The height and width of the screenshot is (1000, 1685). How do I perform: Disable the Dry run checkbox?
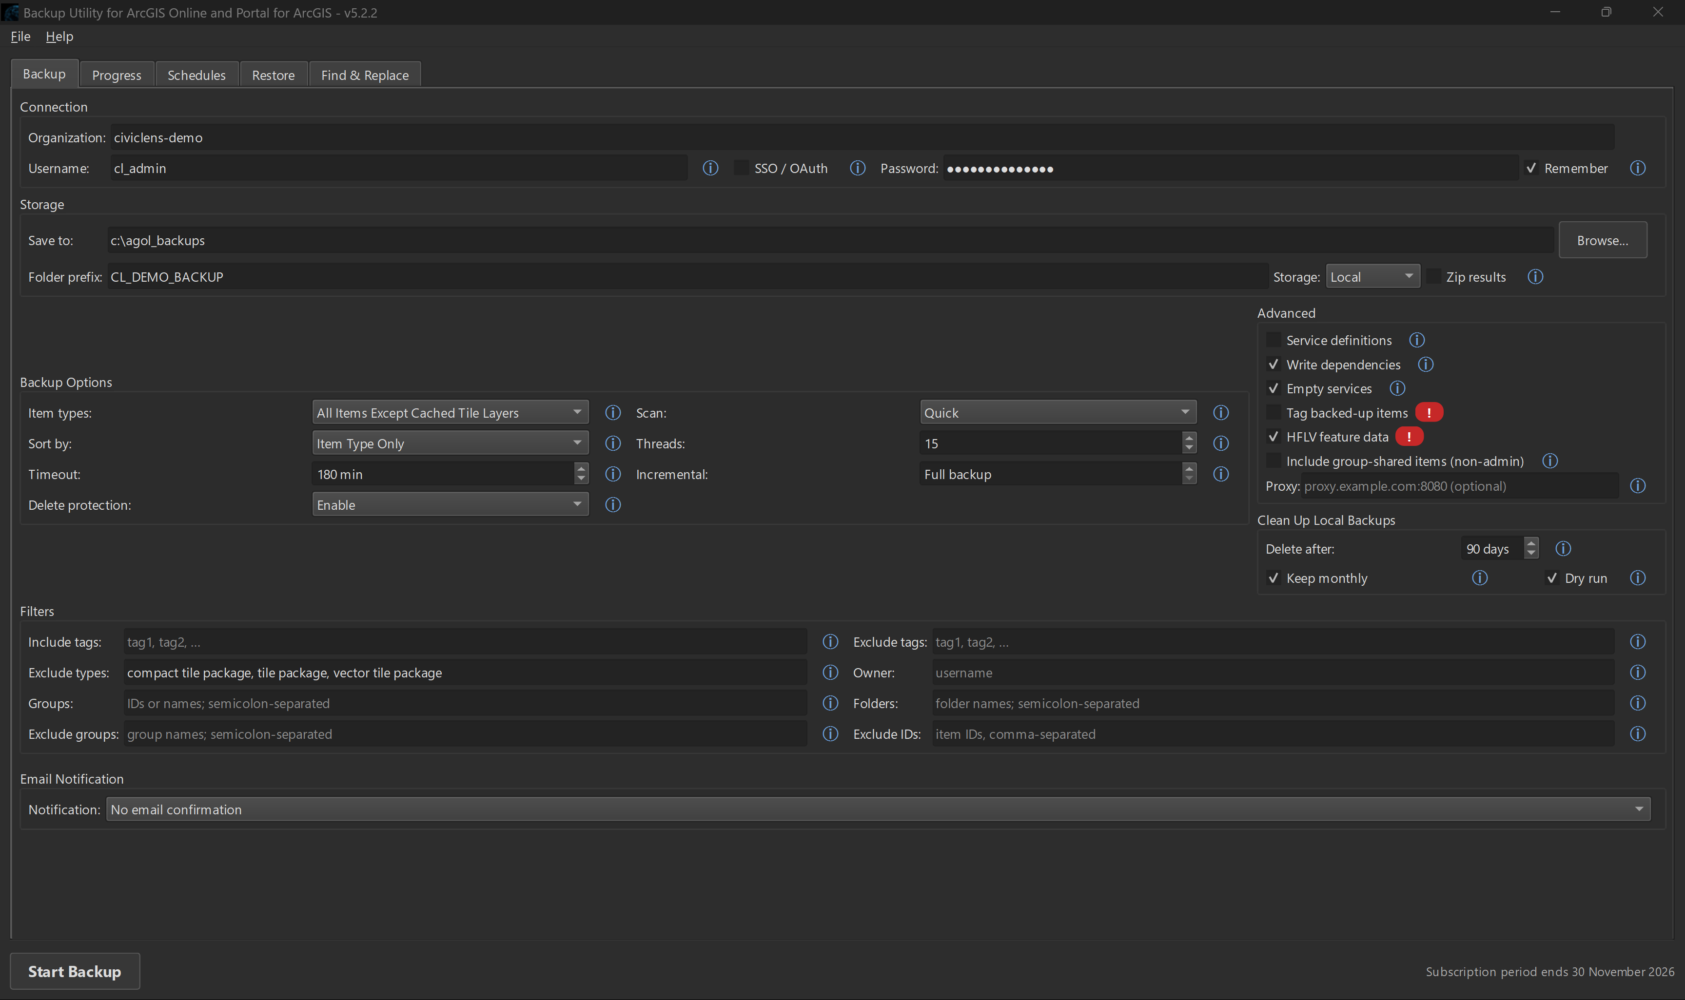[1552, 577]
